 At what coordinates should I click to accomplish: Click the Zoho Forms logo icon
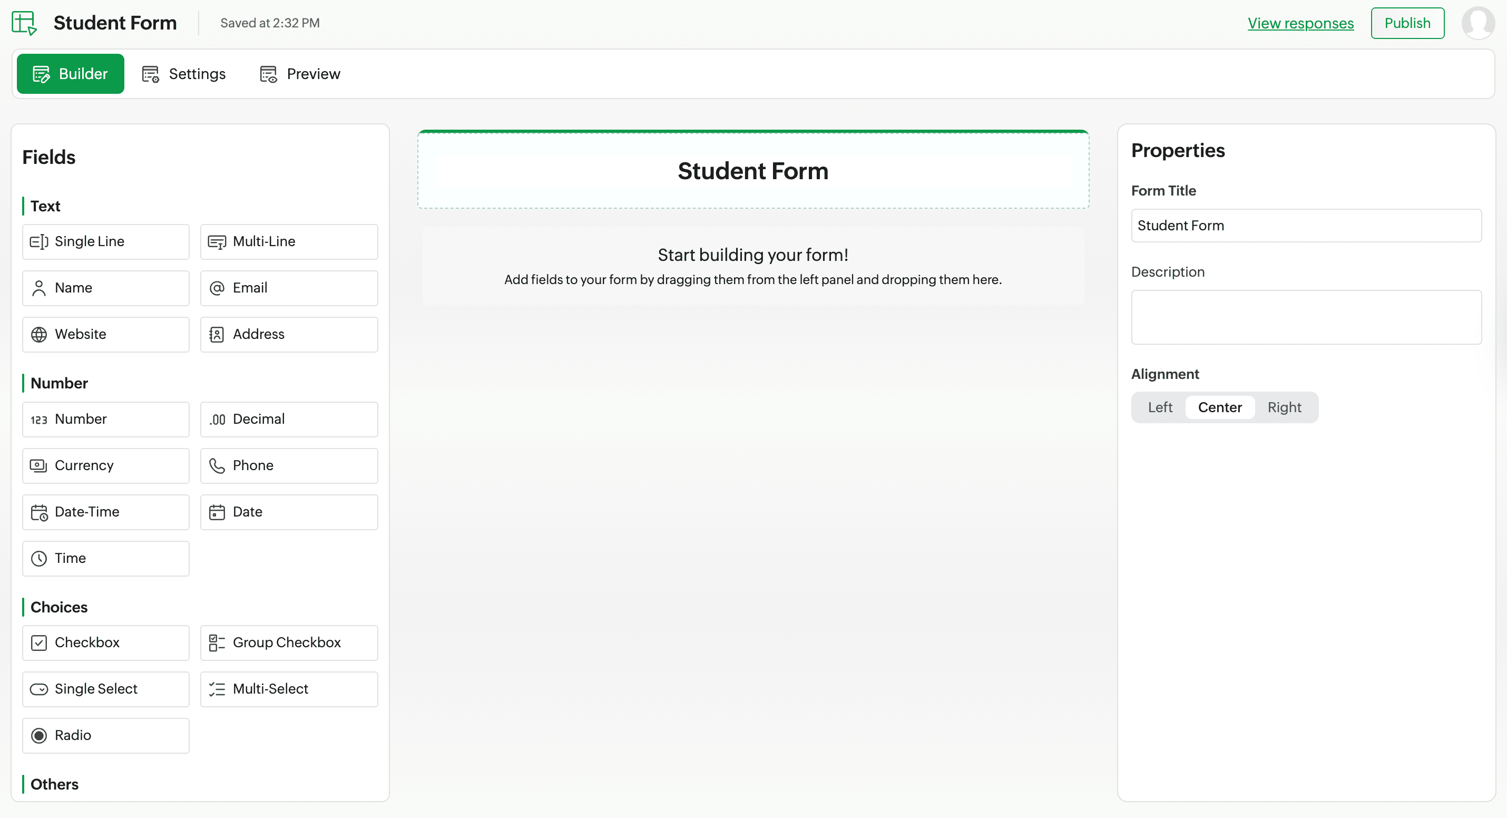pyautogui.click(x=24, y=23)
